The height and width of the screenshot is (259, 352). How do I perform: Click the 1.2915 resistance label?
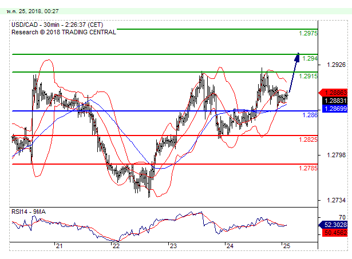[x=309, y=76]
